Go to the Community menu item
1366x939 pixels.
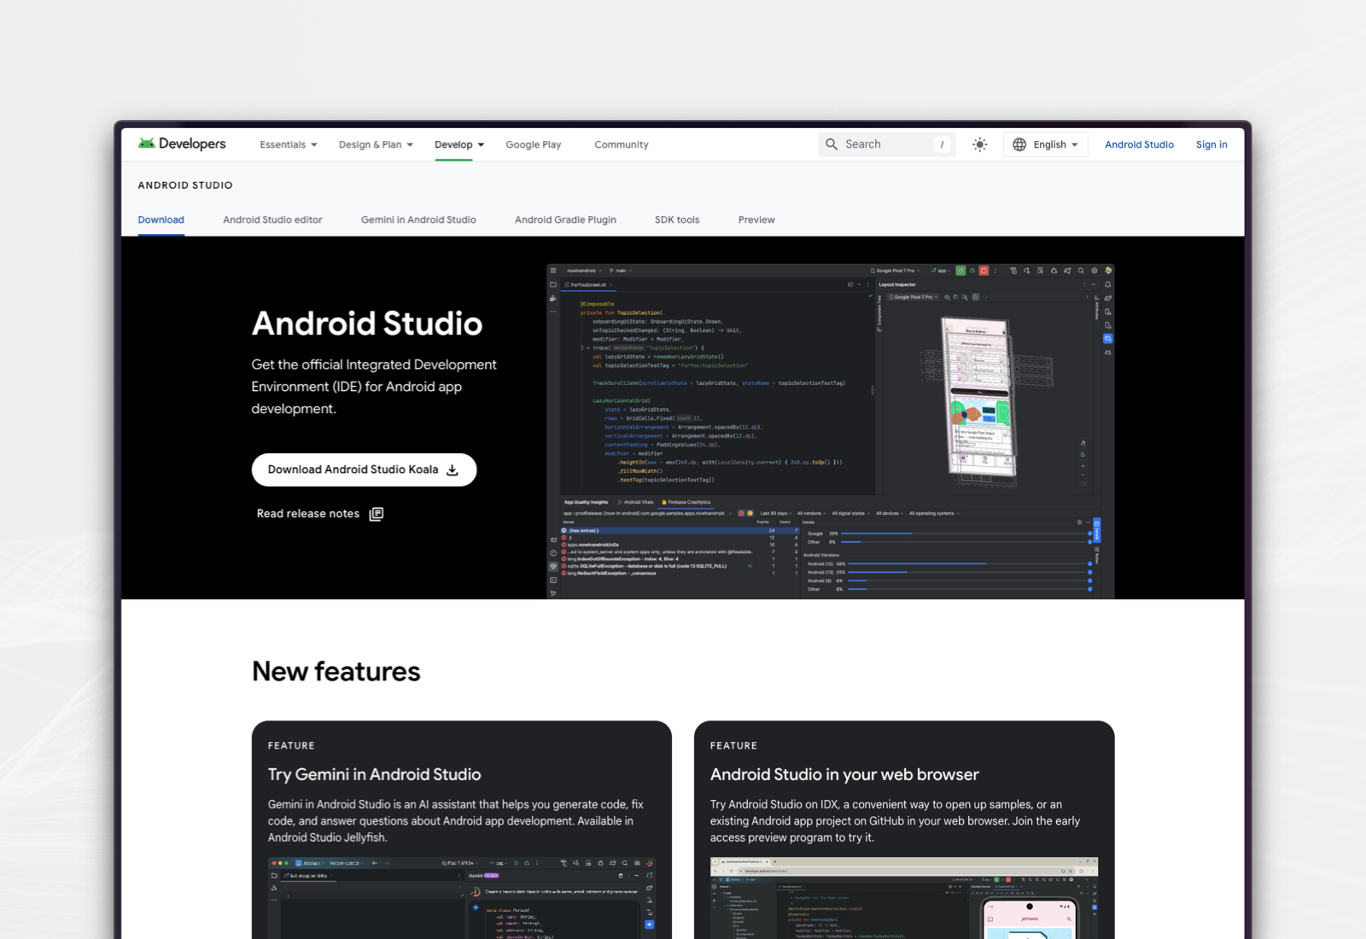pyautogui.click(x=622, y=145)
